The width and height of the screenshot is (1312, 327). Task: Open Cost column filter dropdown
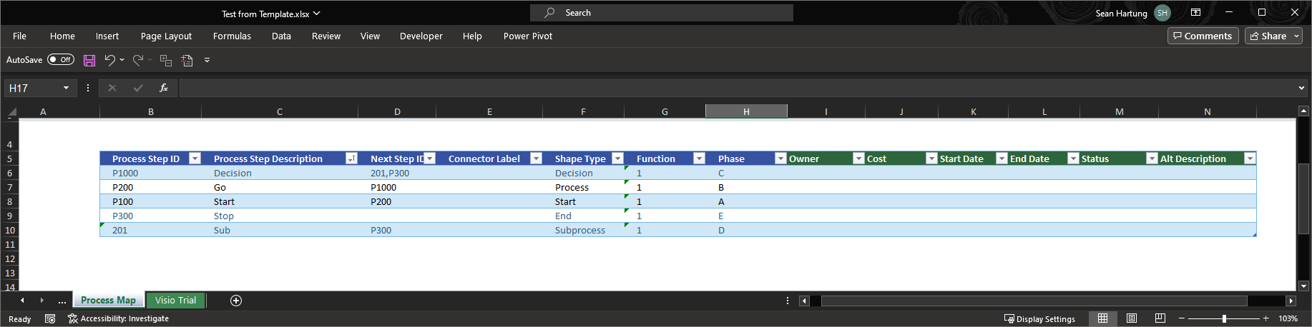click(931, 159)
